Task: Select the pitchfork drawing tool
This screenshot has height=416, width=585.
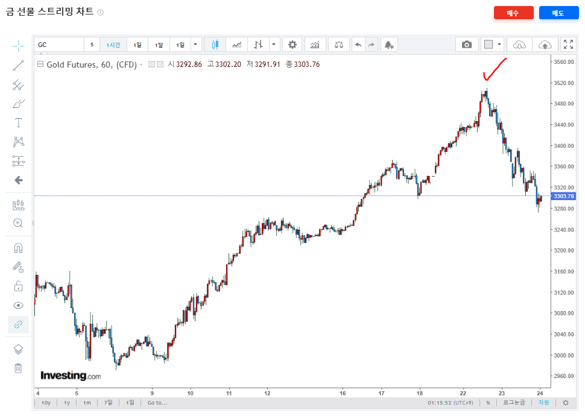Action: point(18,85)
